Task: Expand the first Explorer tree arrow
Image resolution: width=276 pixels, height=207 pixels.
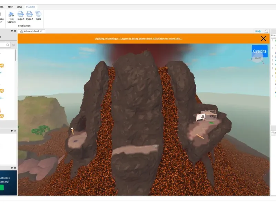Action: (x=273, y=40)
